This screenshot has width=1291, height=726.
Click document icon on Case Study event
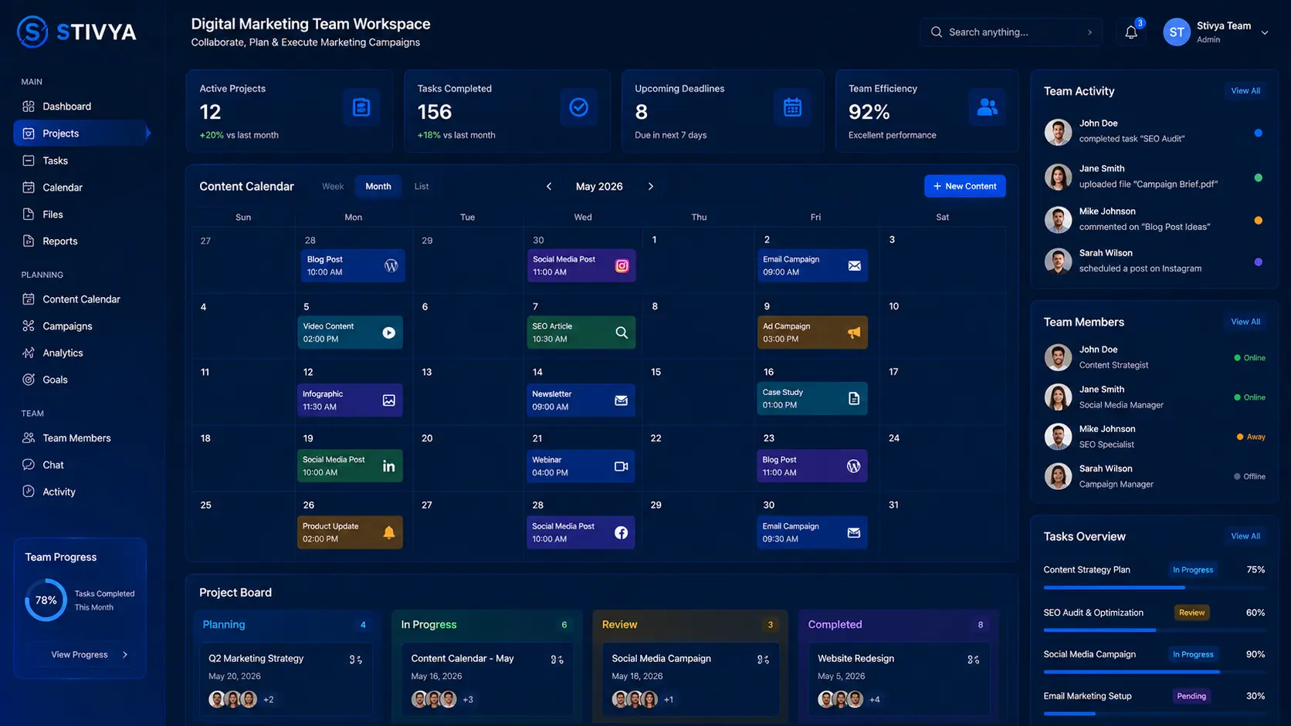pos(854,399)
